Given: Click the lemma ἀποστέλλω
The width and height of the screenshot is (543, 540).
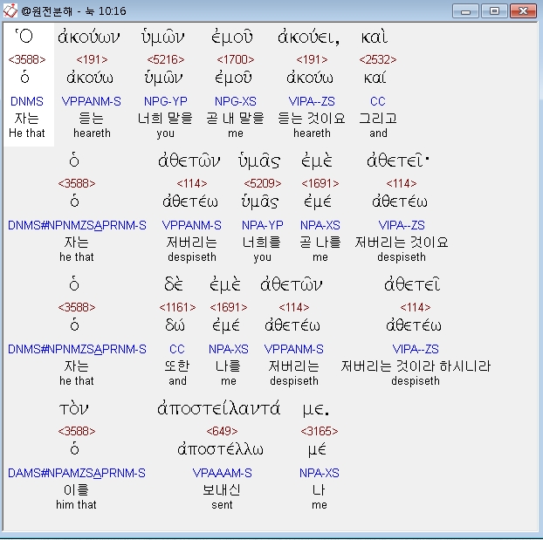Looking at the screenshot, I should click(220, 449).
